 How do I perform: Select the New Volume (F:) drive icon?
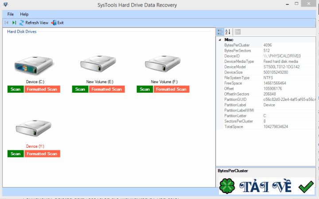(163, 64)
